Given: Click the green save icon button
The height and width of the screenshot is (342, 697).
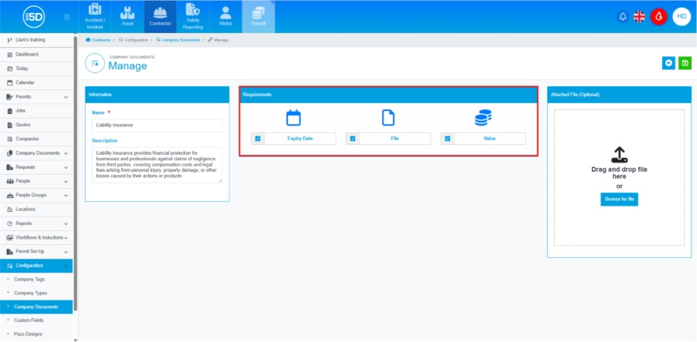Looking at the screenshot, I should point(685,63).
